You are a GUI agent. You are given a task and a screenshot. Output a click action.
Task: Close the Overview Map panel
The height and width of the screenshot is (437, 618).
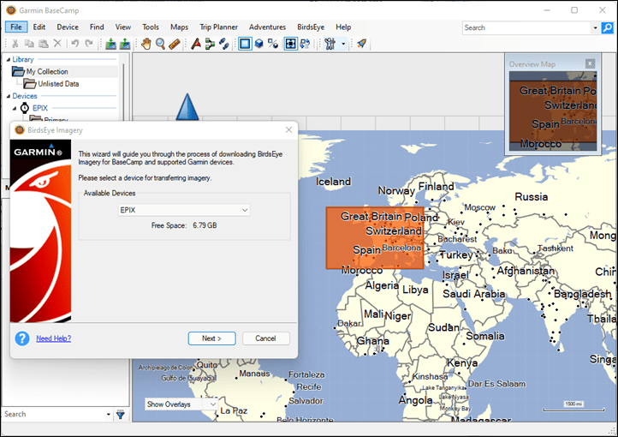[x=590, y=63]
